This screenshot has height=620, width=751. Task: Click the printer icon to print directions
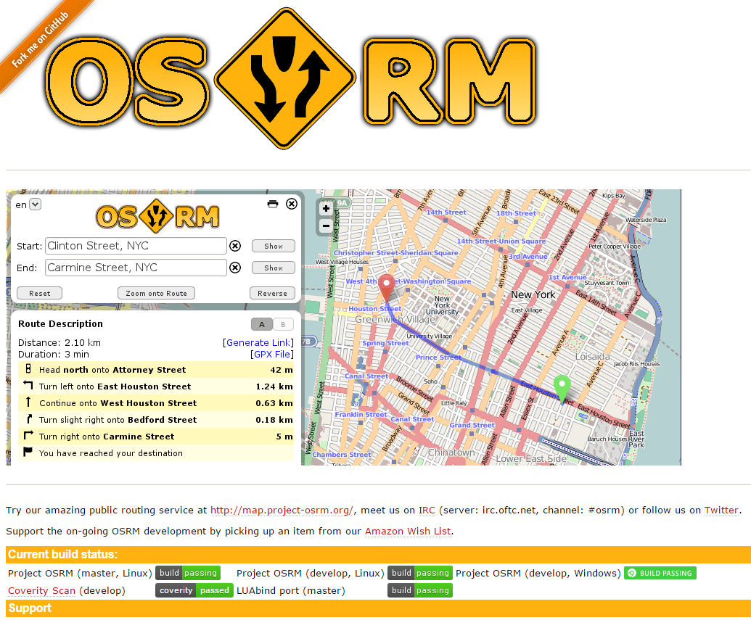tap(273, 204)
